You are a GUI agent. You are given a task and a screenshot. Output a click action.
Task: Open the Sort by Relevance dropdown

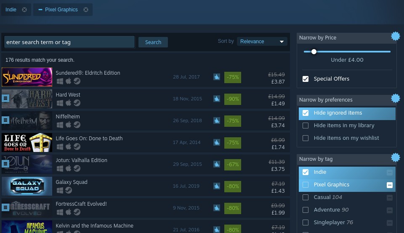262,42
